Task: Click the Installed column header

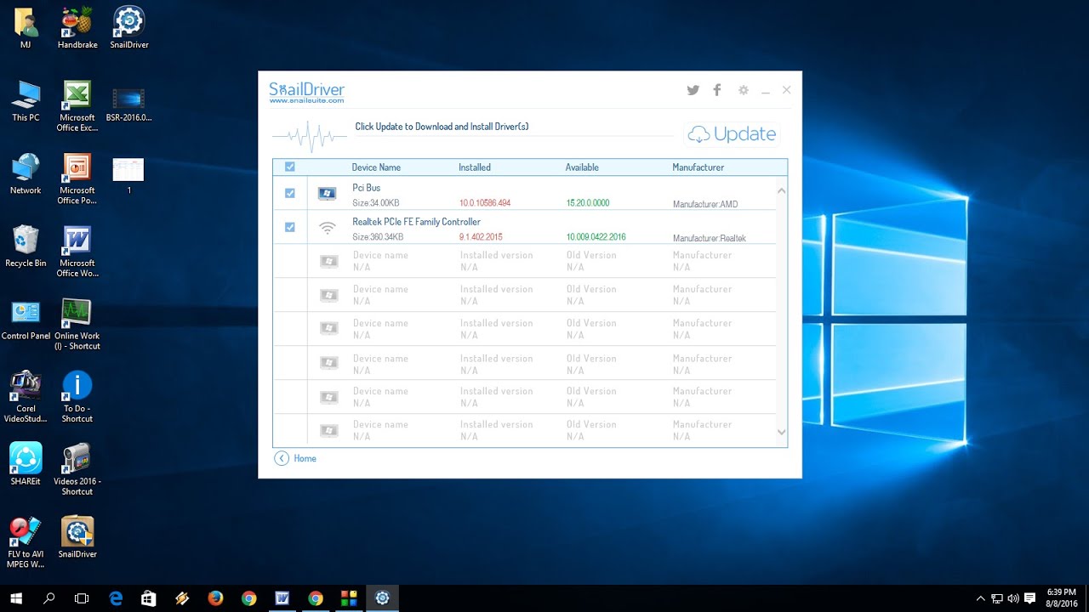Action: (x=475, y=167)
